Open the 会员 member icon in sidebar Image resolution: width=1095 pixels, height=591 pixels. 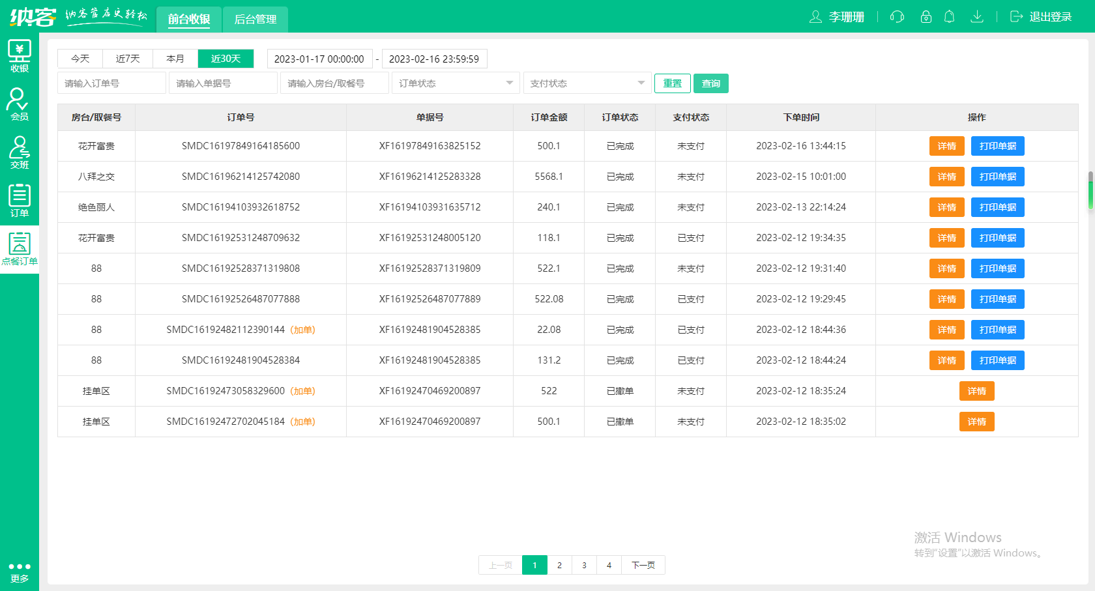click(x=20, y=104)
